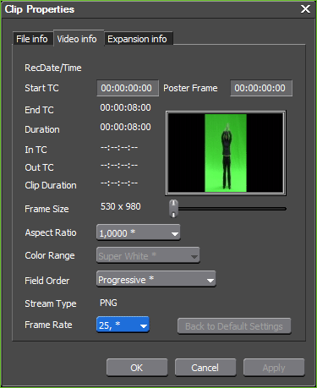Expand the Field Order dropdown
This screenshot has height=388, width=317.
[156, 279]
